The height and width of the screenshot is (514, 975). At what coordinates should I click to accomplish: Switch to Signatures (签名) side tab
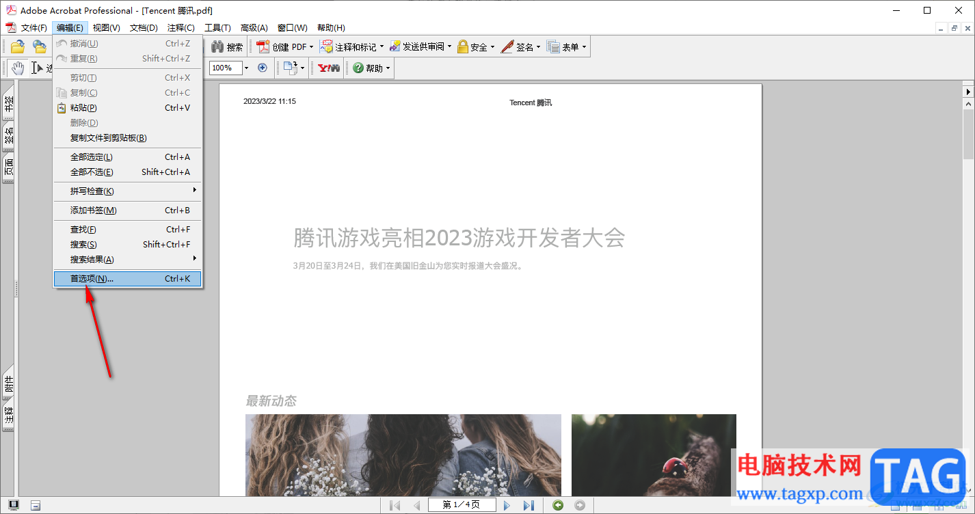(x=8, y=137)
